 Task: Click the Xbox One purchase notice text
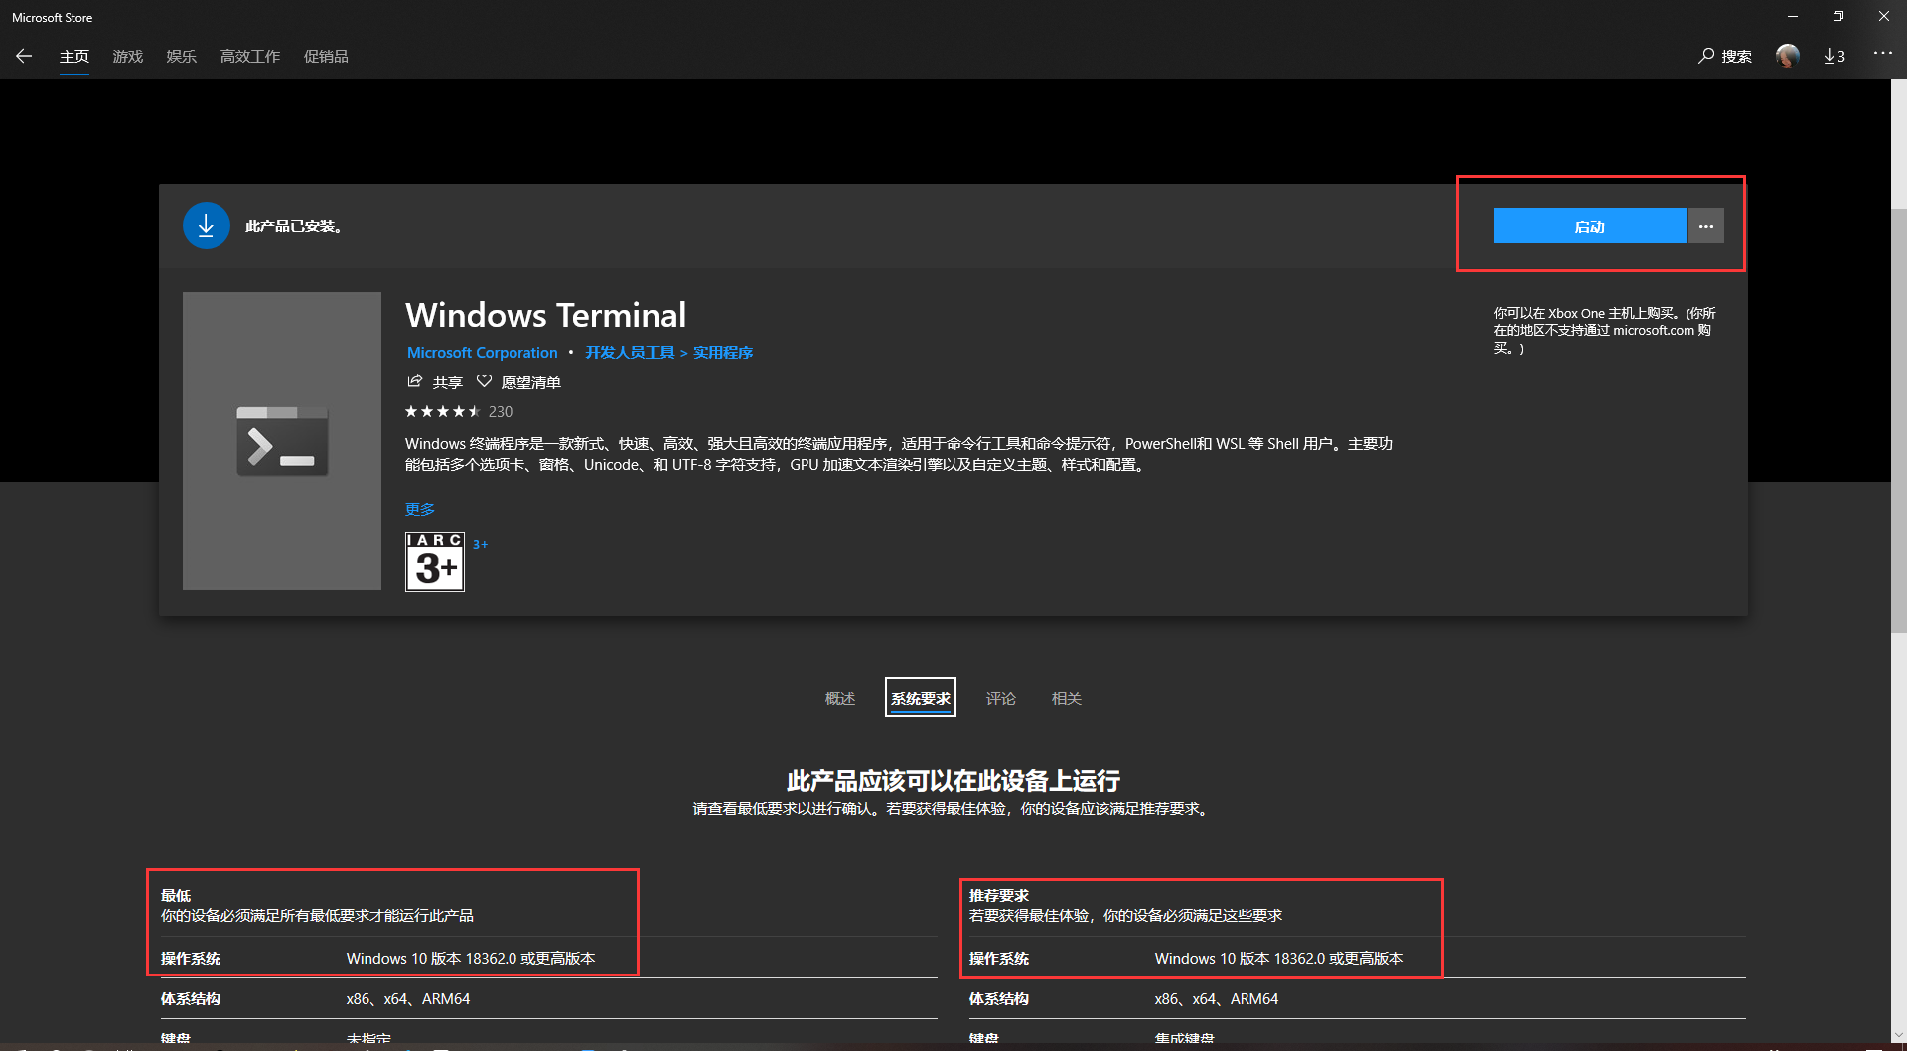click(1605, 331)
